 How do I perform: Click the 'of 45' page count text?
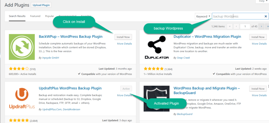254,26
